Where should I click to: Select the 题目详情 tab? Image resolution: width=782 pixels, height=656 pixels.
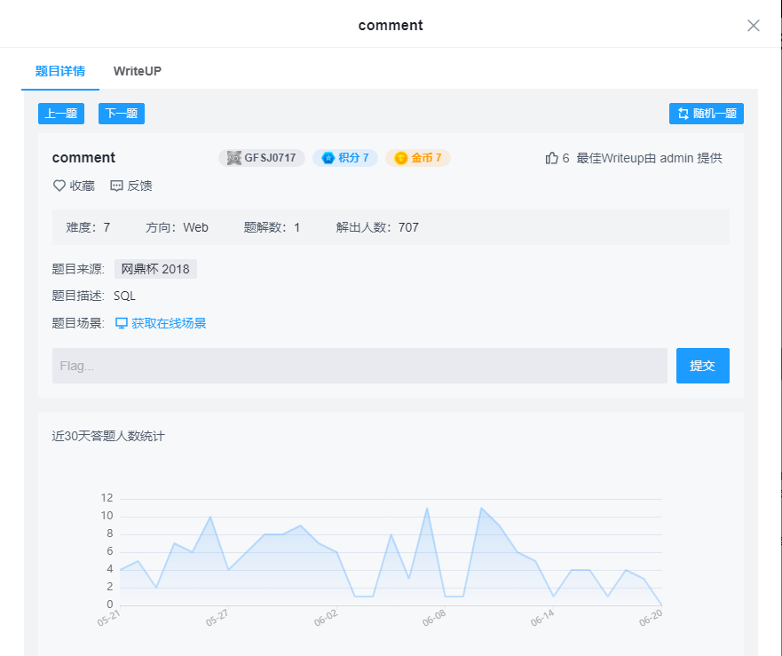click(x=60, y=71)
